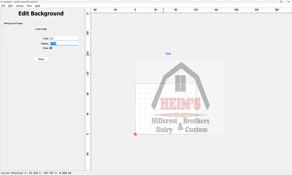Close the Carbide Create window

pyautogui.click(x=288, y=2)
